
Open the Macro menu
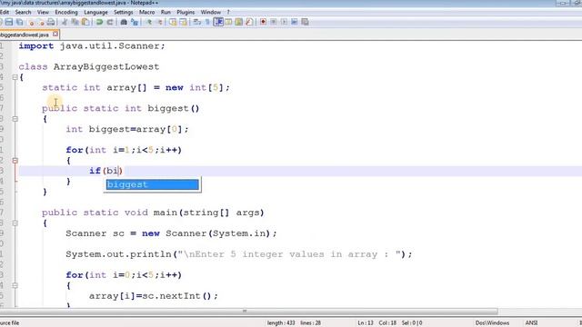tap(147, 12)
